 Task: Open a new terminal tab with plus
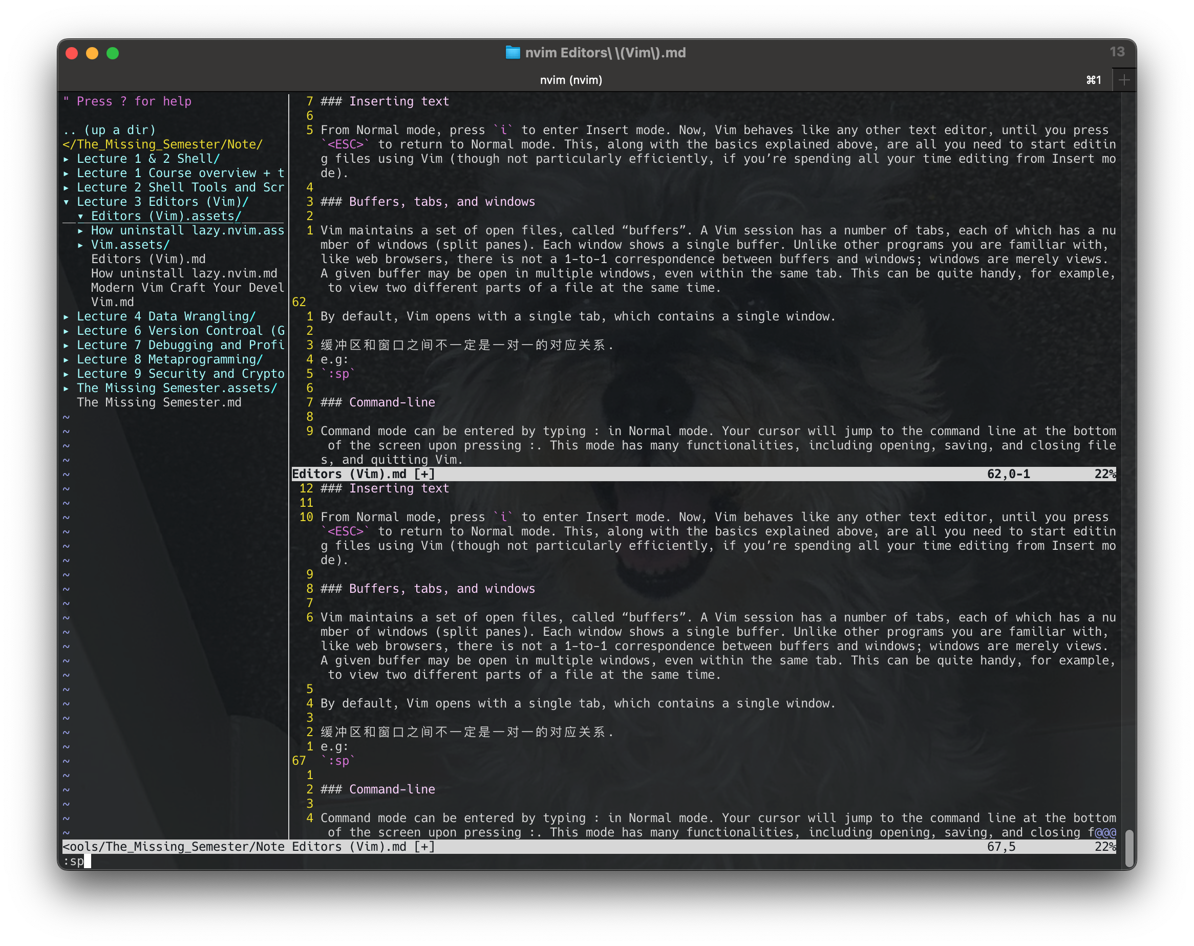(x=1124, y=80)
